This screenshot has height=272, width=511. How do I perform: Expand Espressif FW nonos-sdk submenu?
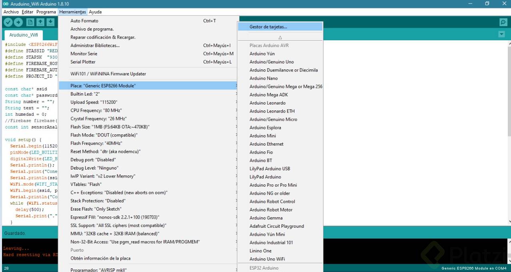[148, 217]
